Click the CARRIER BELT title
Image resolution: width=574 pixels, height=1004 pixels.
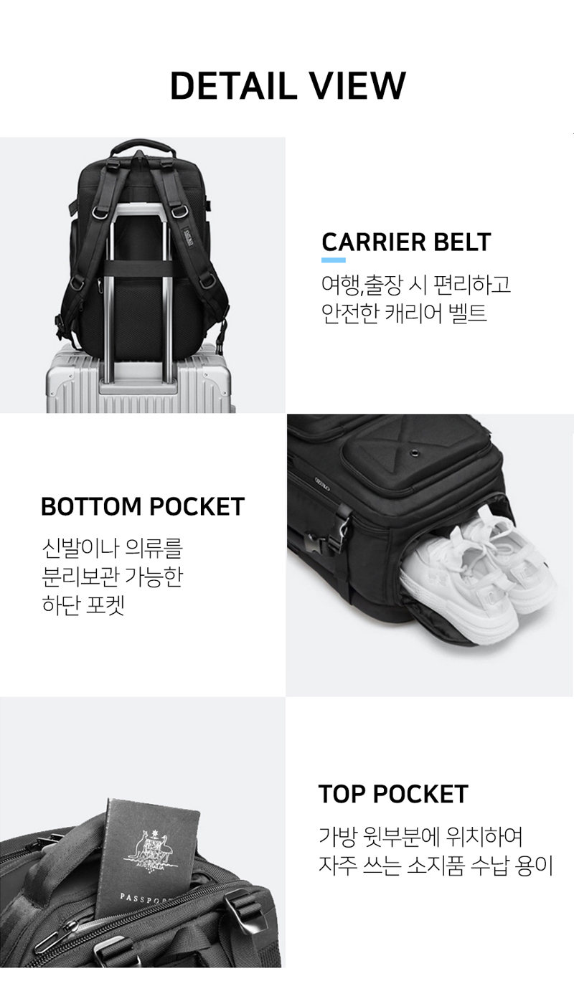click(406, 242)
